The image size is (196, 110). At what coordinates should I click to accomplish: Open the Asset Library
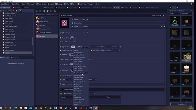pyautogui.click(x=41, y=4)
